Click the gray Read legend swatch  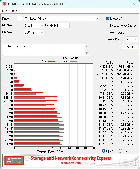click(x=73, y=61)
